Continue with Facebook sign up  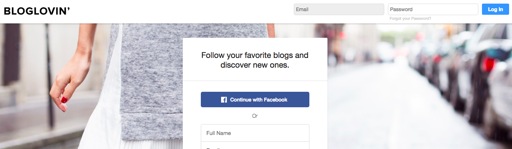(x=255, y=100)
